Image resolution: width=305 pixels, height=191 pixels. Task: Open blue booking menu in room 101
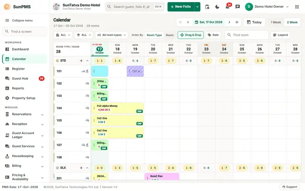click(94, 71)
